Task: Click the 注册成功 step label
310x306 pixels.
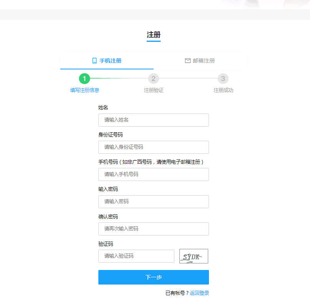Action: point(223,90)
